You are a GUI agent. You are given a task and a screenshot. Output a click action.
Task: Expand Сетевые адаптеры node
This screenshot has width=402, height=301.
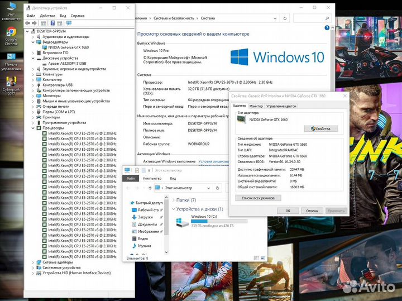click(33, 262)
